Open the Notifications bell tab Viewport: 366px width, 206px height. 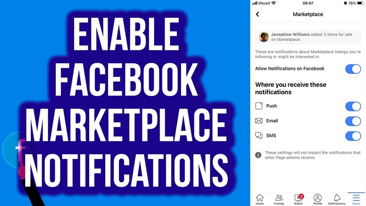click(337, 198)
